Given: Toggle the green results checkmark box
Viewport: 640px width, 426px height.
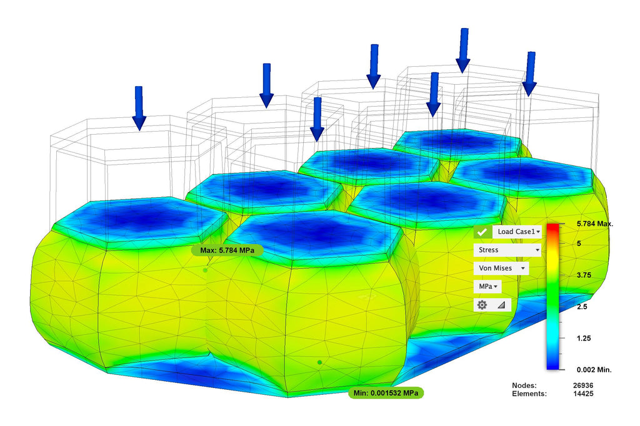Looking at the screenshot, I should (481, 231).
